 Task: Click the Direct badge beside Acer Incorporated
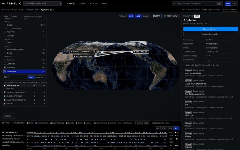(188, 70)
